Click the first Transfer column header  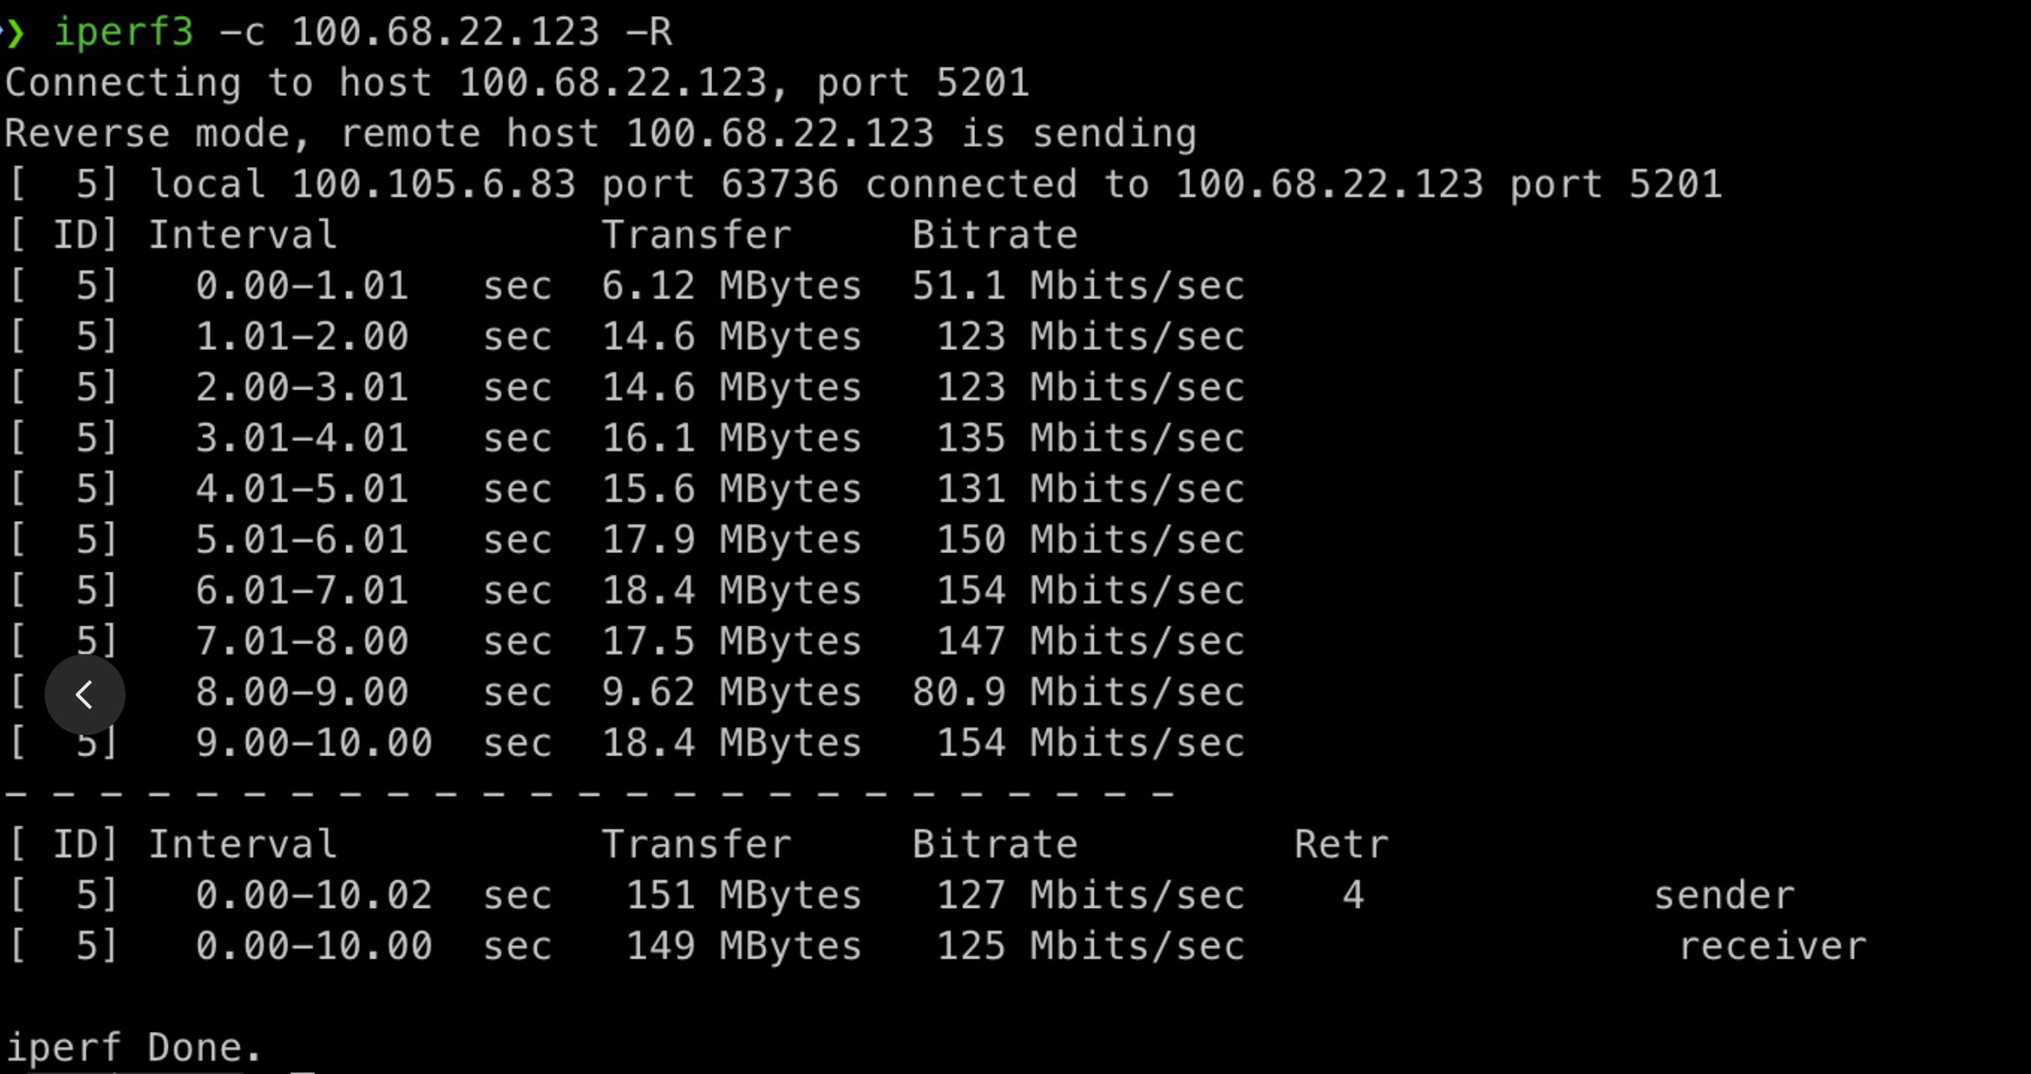coord(696,235)
